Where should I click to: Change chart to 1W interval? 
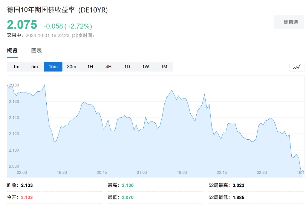pyautogui.click(x=146, y=67)
